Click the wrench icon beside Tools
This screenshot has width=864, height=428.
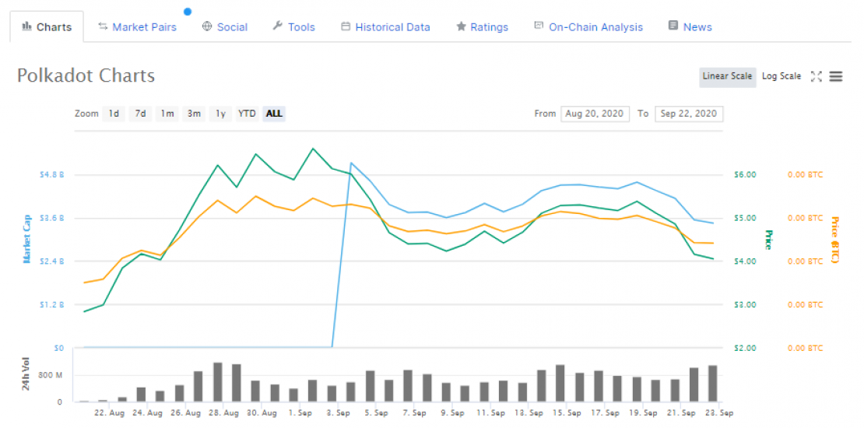click(277, 26)
